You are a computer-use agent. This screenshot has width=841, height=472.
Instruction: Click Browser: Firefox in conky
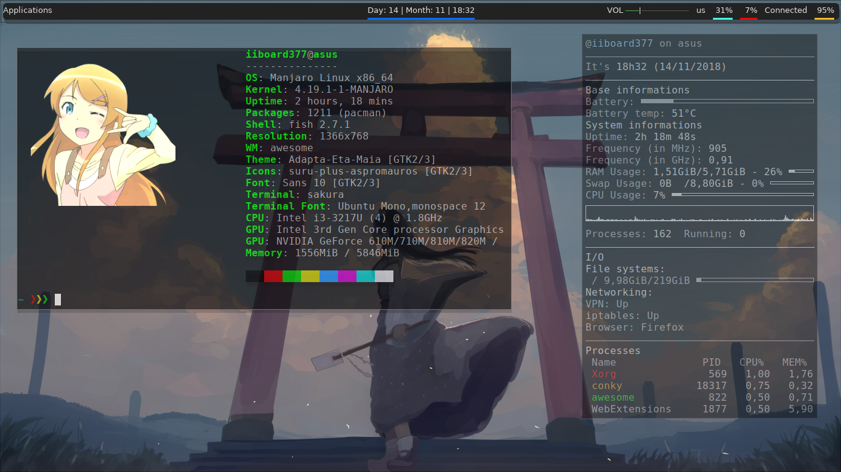pos(635,328)
